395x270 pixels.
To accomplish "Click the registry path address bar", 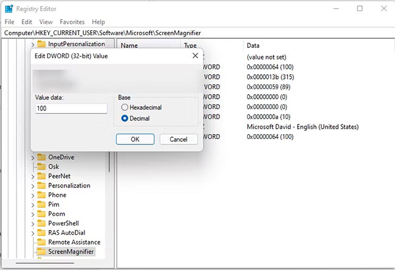I will pyautogui.click(x=197, y=33).
